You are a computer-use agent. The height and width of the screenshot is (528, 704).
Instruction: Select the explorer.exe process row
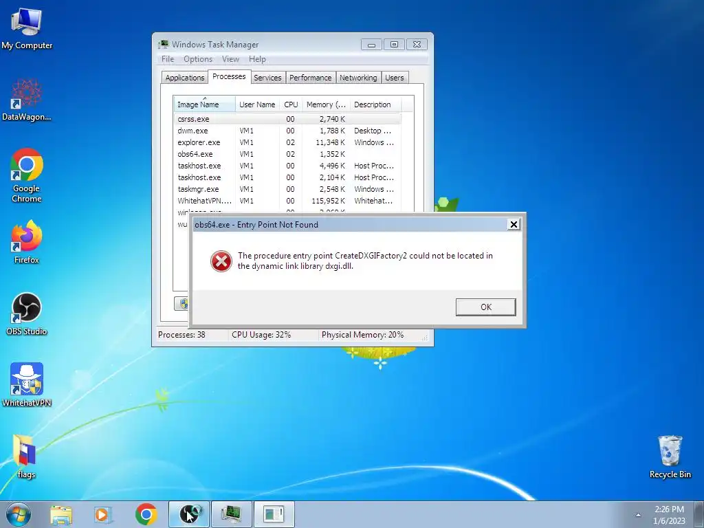pyautogui.click(x=287, y=142)
